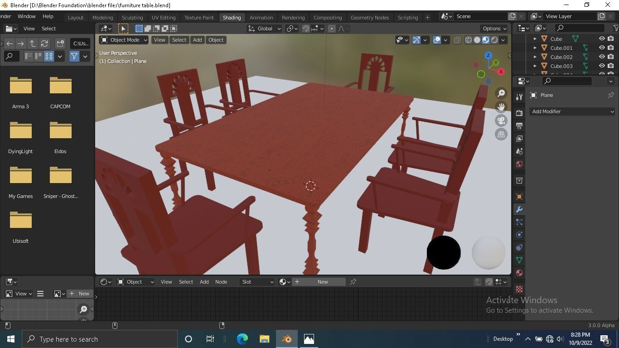
Task: Click the red X axis gizmo
Action: click(x=501, y=72)
